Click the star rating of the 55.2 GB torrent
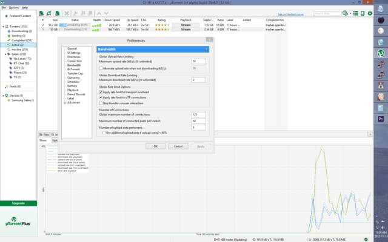This screenshot has width=388, height=242. [x=162, y=25]
